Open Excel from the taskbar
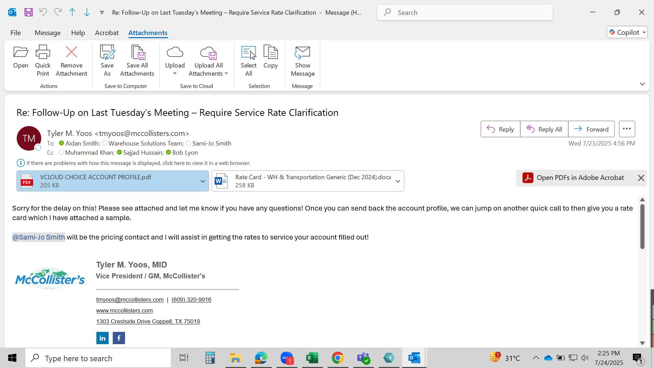Viewport: 654px width, 368px height. click(312, 358)
